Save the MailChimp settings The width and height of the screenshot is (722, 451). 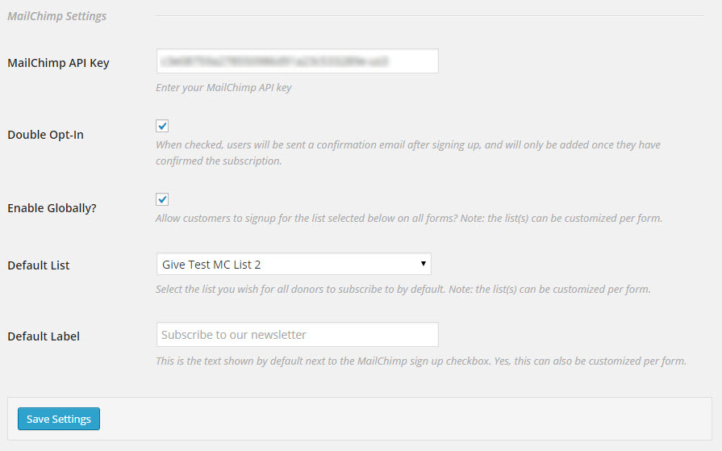[59, 419]
